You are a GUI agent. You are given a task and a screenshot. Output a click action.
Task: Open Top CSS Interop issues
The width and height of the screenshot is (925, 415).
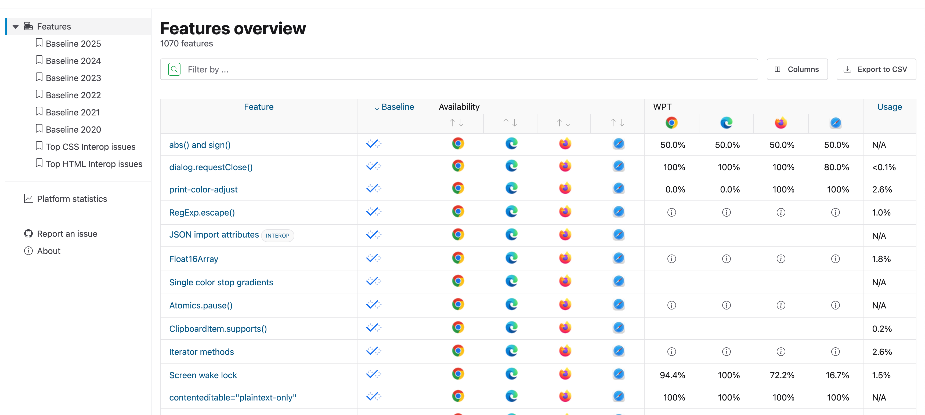(91, 147)
